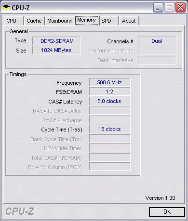
Task: Click the FSB:DRAM label
Action: 69,92
